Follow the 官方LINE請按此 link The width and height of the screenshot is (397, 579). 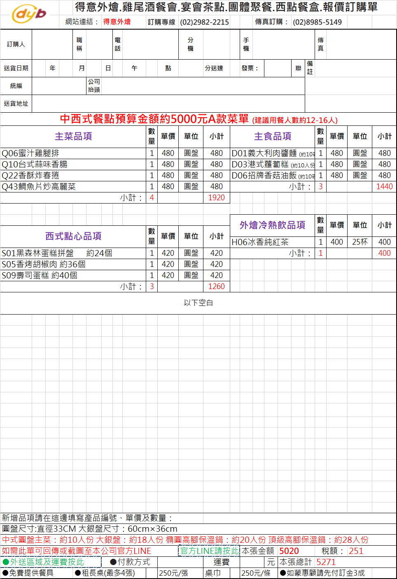(x=209, y=551)
